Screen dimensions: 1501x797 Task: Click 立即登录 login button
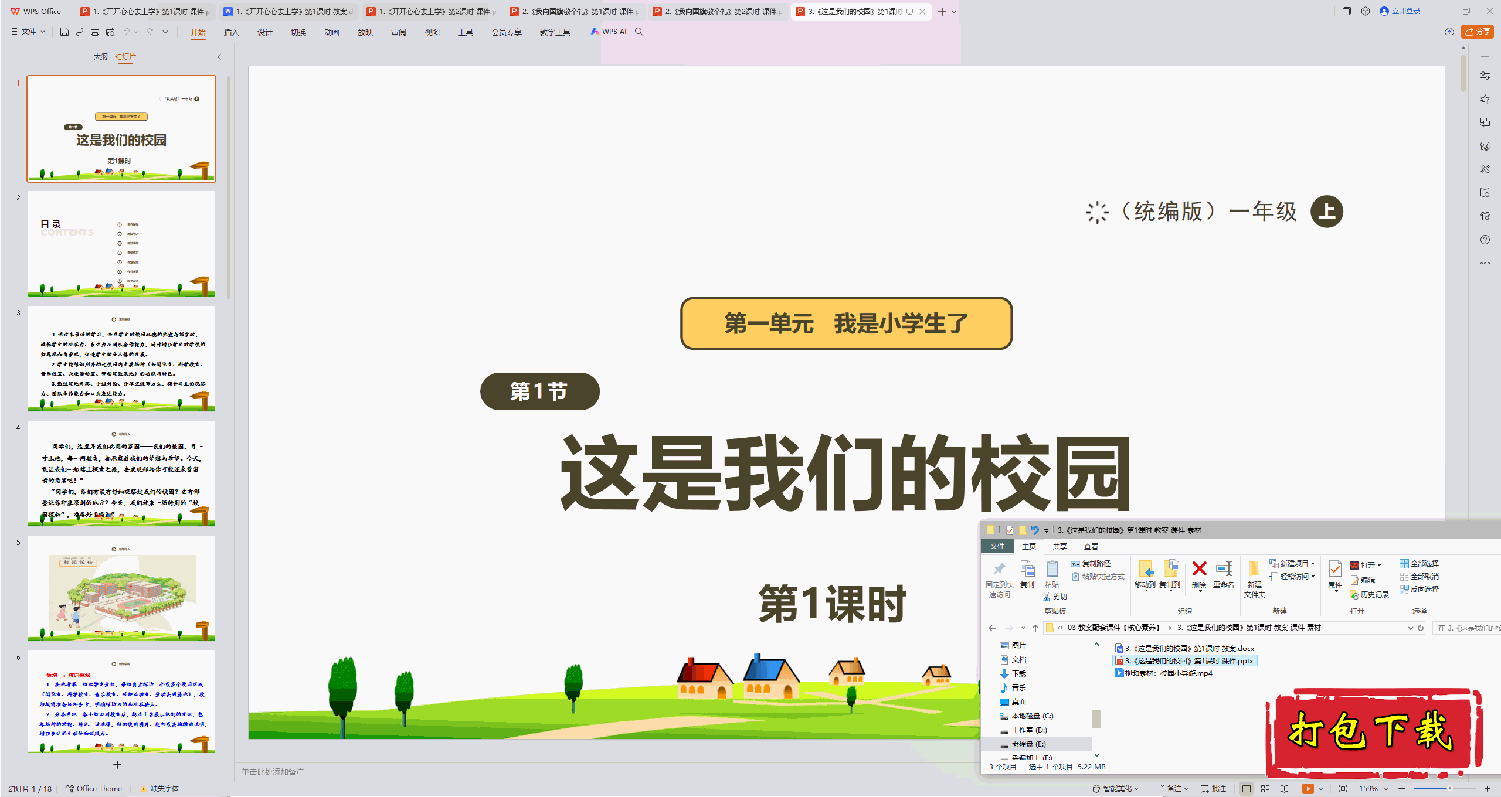pyautogui.click(x=1400, y=11)
